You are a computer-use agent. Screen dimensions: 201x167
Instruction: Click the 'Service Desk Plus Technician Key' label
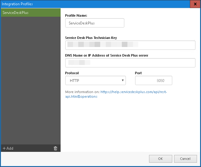pyautogui.click(x=91, y=38)
